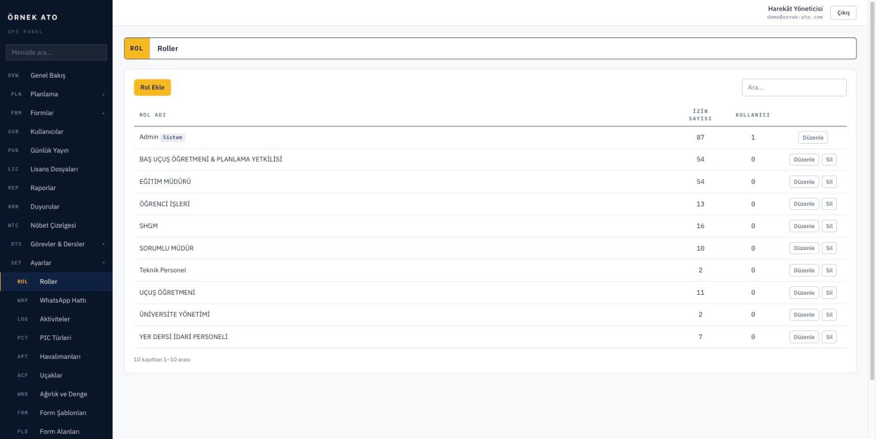Collapse the Ayarlar menu

click(56, 263)
